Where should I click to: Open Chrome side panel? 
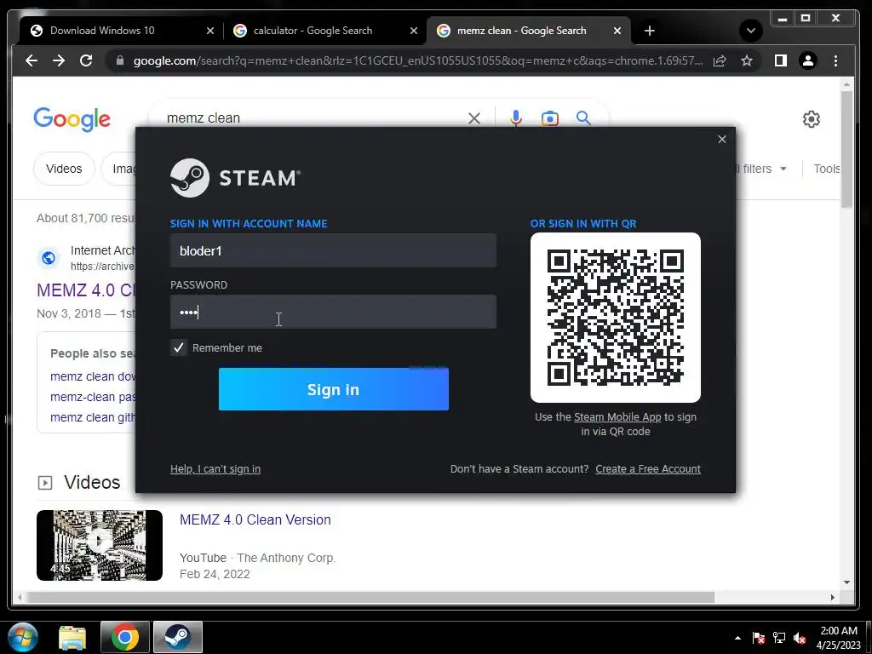click(781, 60)
